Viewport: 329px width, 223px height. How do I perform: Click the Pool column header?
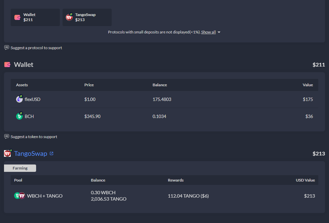(18, 180)
